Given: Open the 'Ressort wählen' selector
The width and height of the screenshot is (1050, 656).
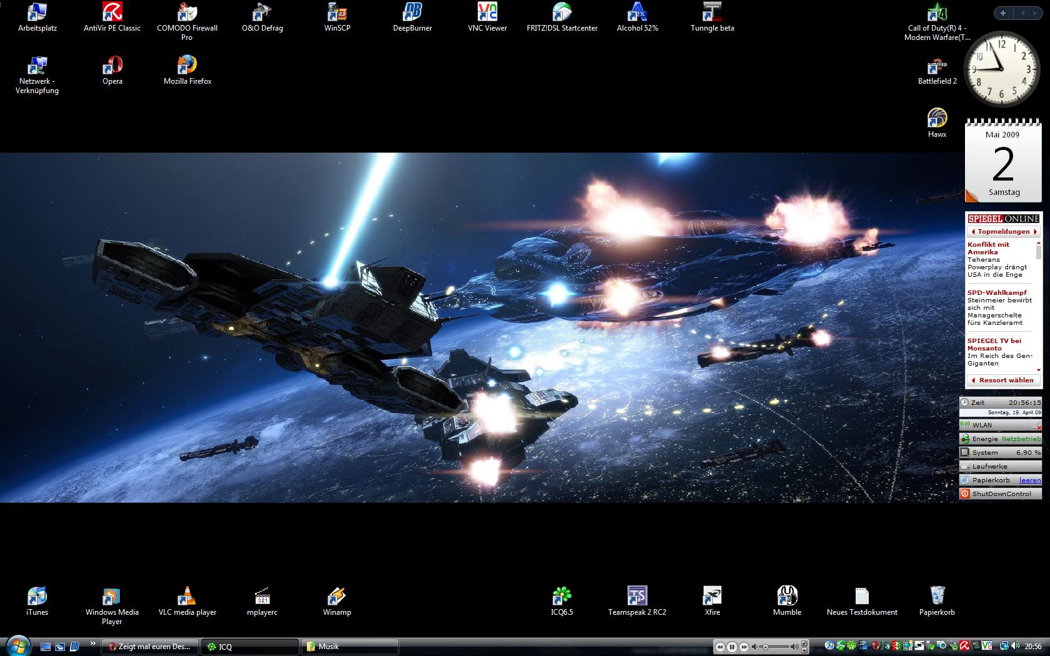Looking at the screenshot, I should (1004, 380).
